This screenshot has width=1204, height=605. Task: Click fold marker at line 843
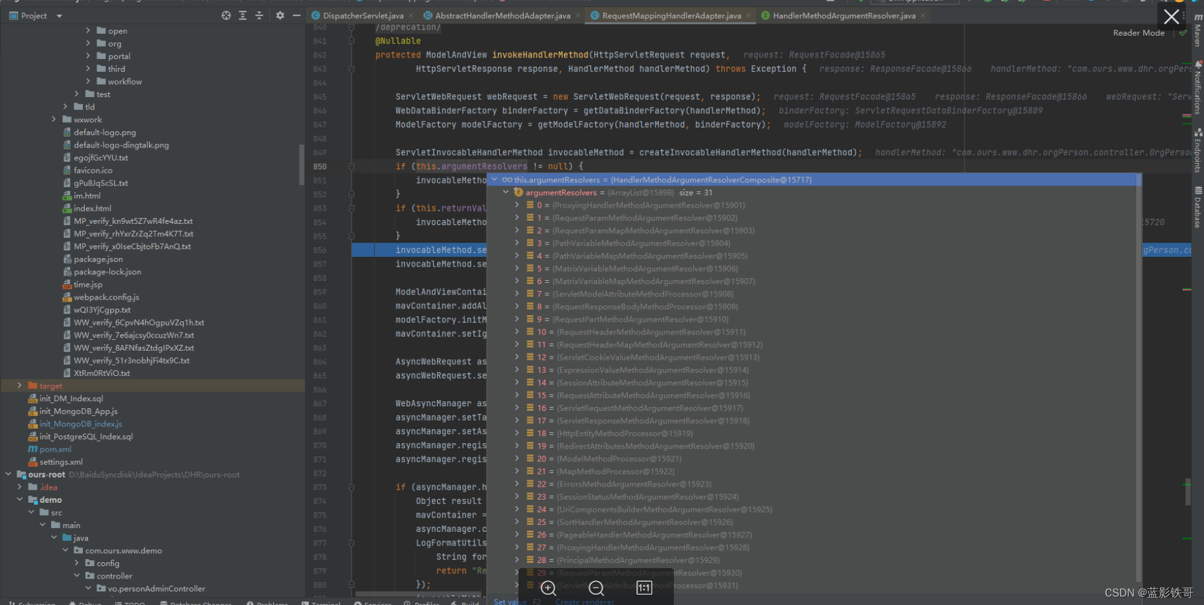pos(351,69)
